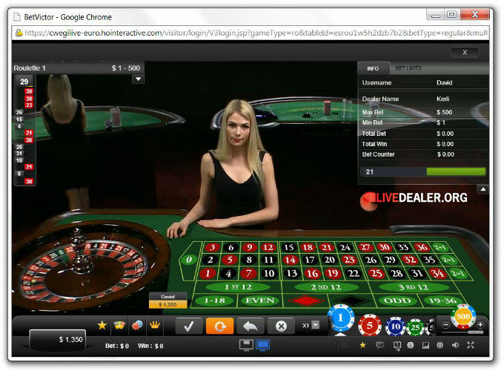Open the racetrack bets icon
This screenshot has height=371, width=504.
119,325
